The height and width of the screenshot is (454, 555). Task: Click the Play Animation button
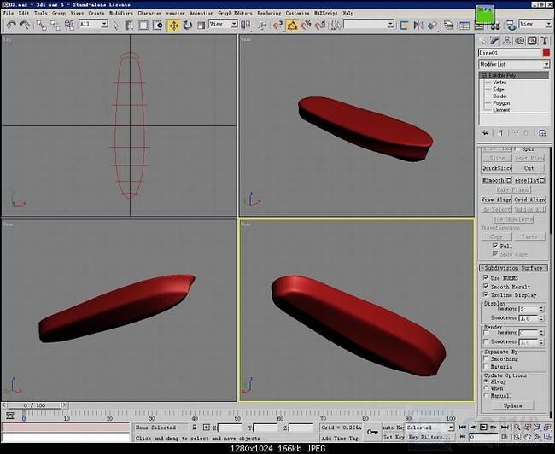click(483, 427)
